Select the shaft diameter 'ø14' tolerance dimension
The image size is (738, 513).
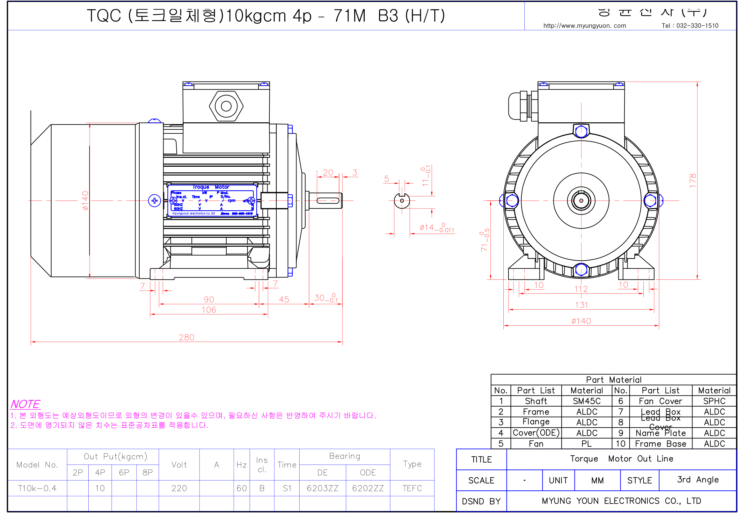point(436,228)
